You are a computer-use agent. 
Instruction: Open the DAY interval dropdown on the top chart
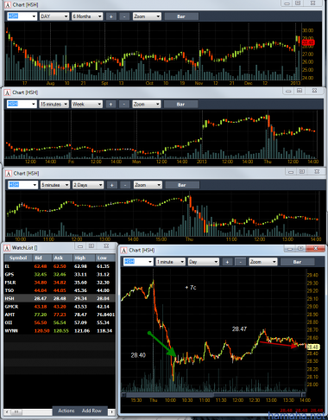pyautogui.click(x=54, y=16)
